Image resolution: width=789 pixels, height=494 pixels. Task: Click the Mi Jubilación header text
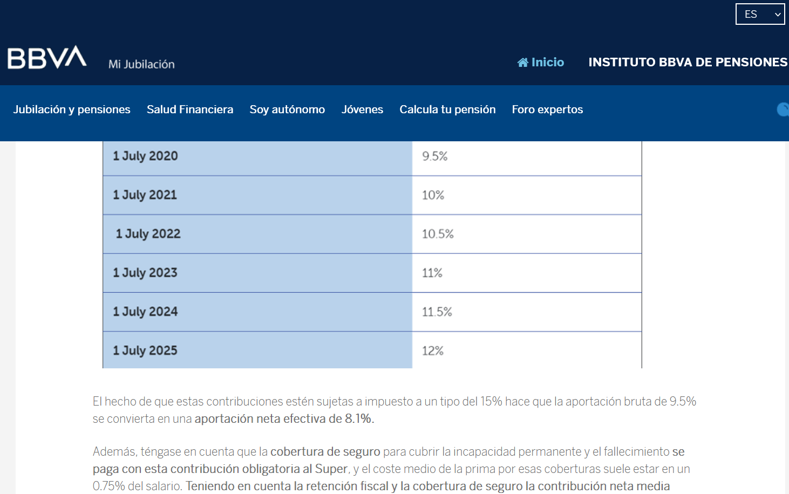[141, 64]
